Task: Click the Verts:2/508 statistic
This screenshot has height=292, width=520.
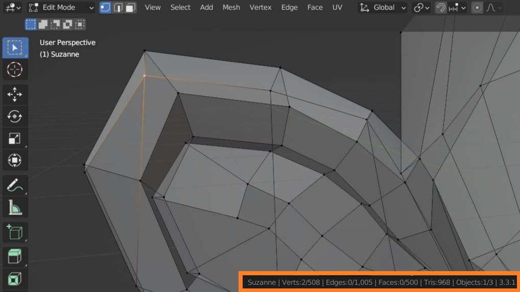Action: coord(301,282)
